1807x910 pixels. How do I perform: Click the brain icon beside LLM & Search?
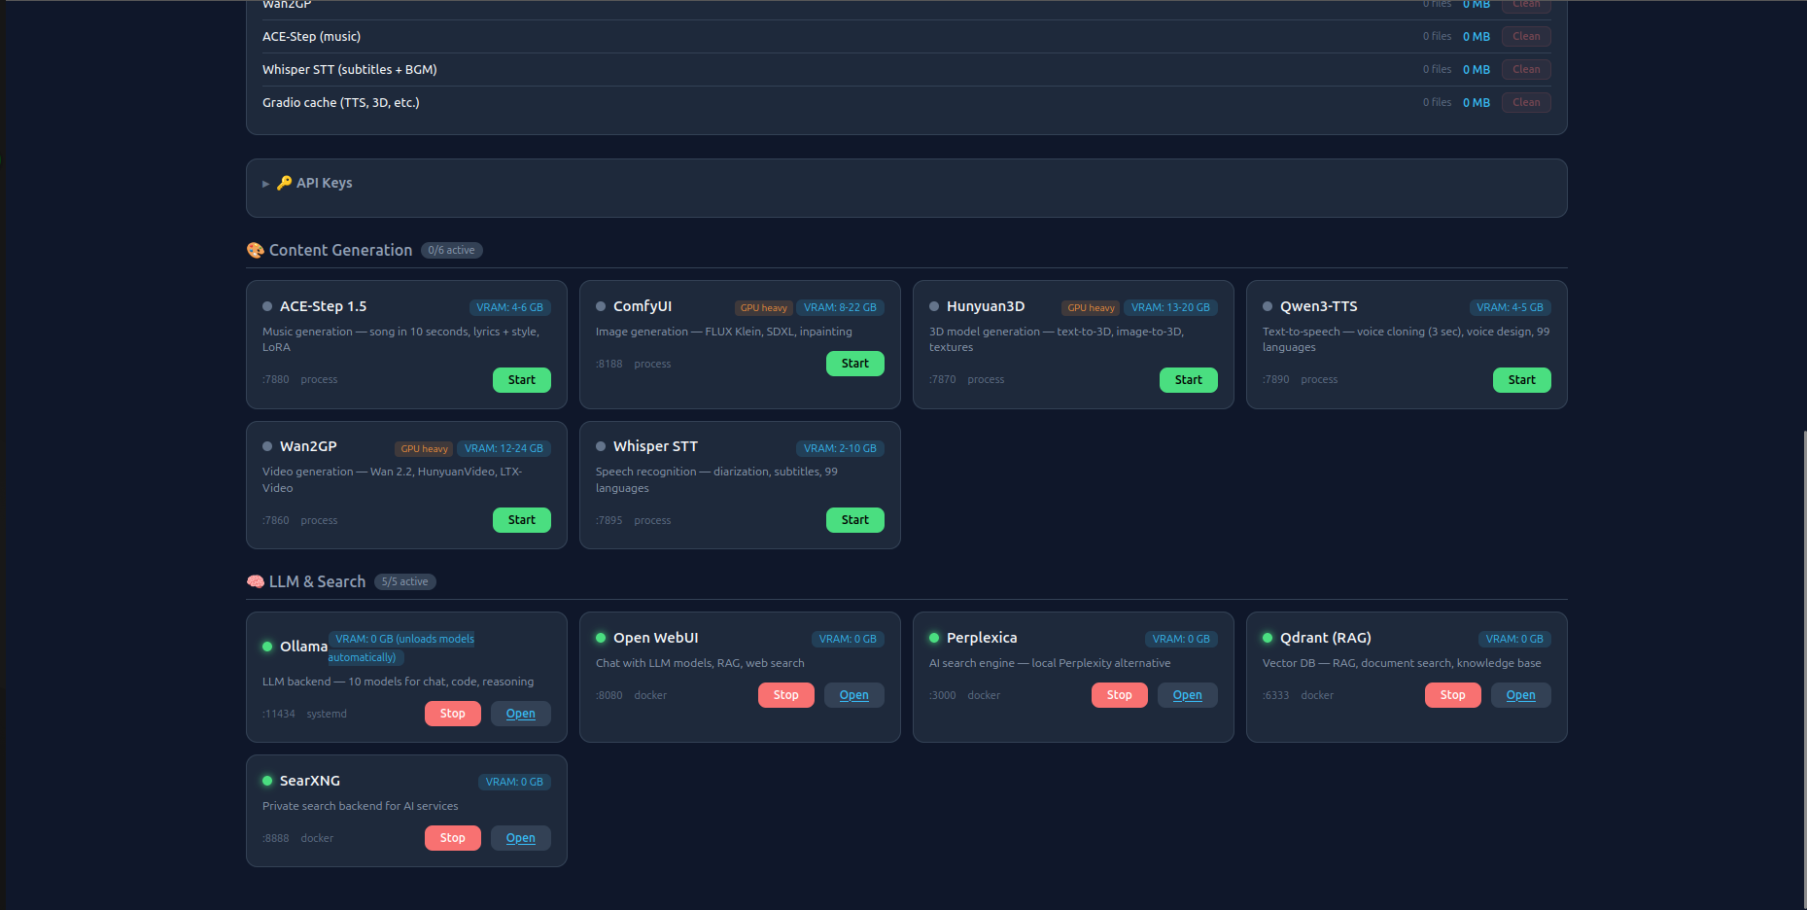(x=256, y=581)
